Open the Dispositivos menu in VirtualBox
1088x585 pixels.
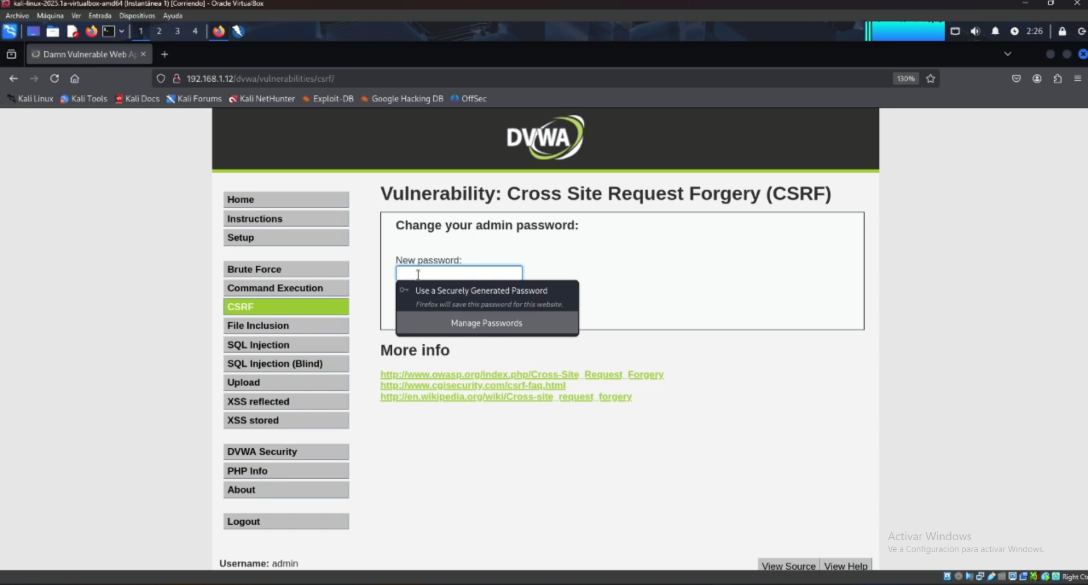(137, 16)
